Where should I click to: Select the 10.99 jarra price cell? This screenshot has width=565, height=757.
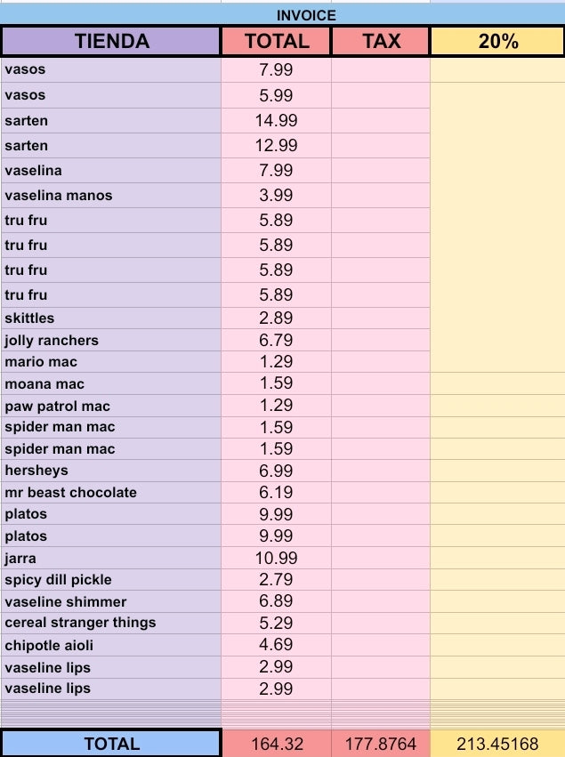tap(276, 558)
